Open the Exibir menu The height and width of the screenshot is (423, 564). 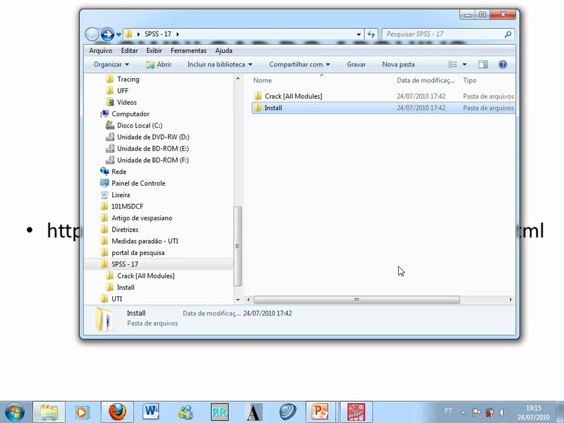(154, 51)
